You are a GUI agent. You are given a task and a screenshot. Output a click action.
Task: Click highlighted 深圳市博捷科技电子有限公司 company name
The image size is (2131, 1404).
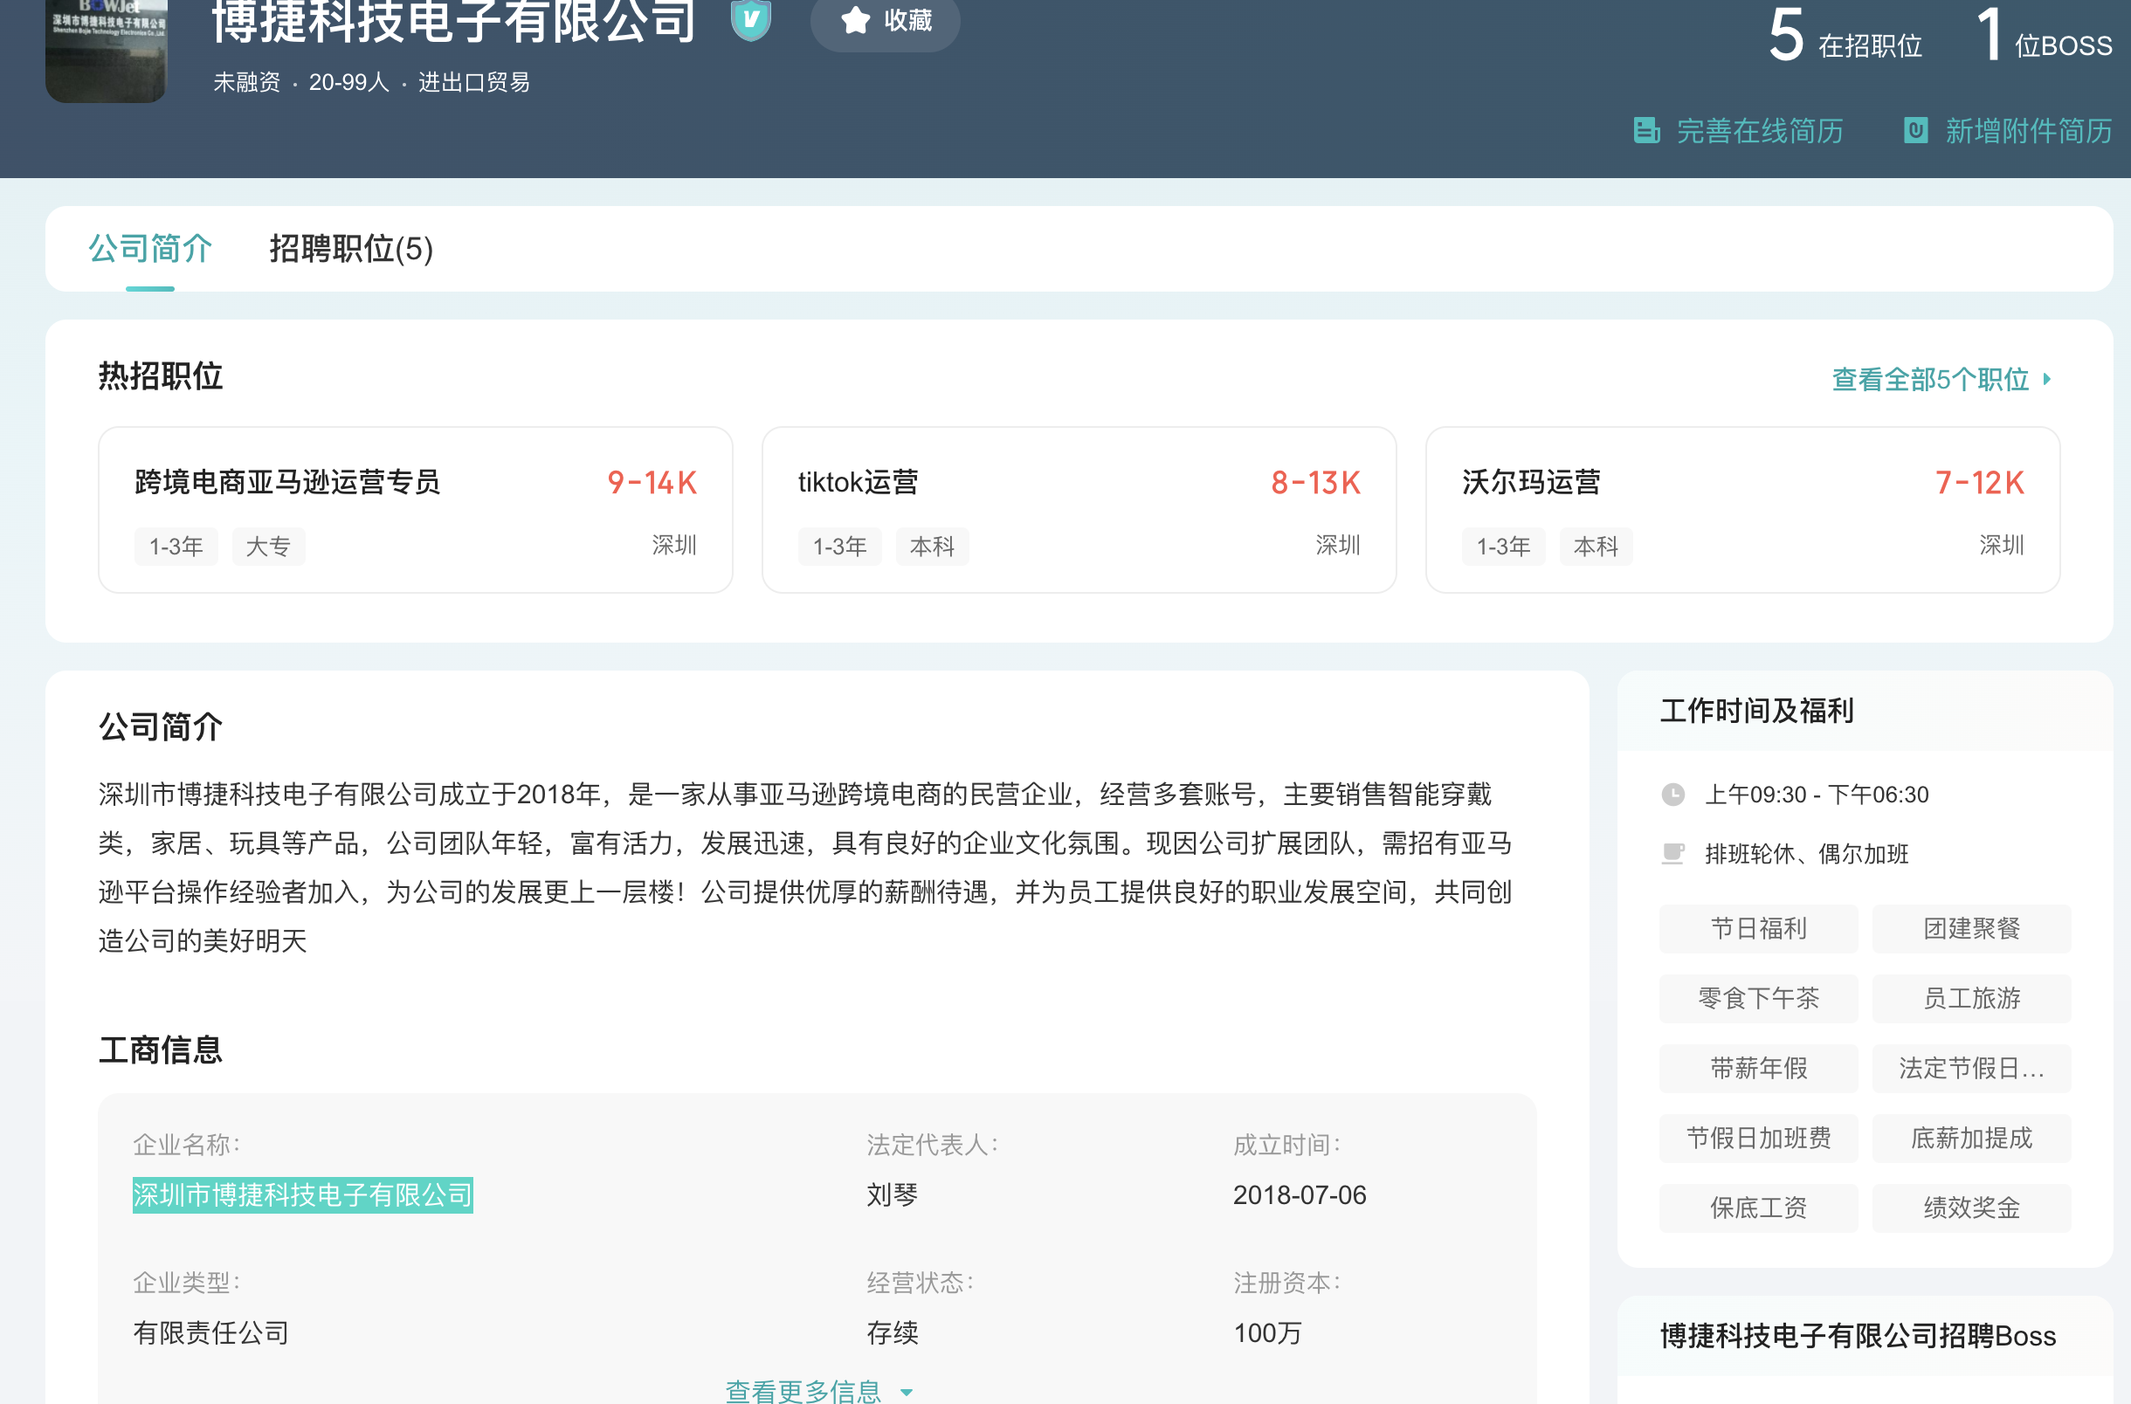[303, 1195]
